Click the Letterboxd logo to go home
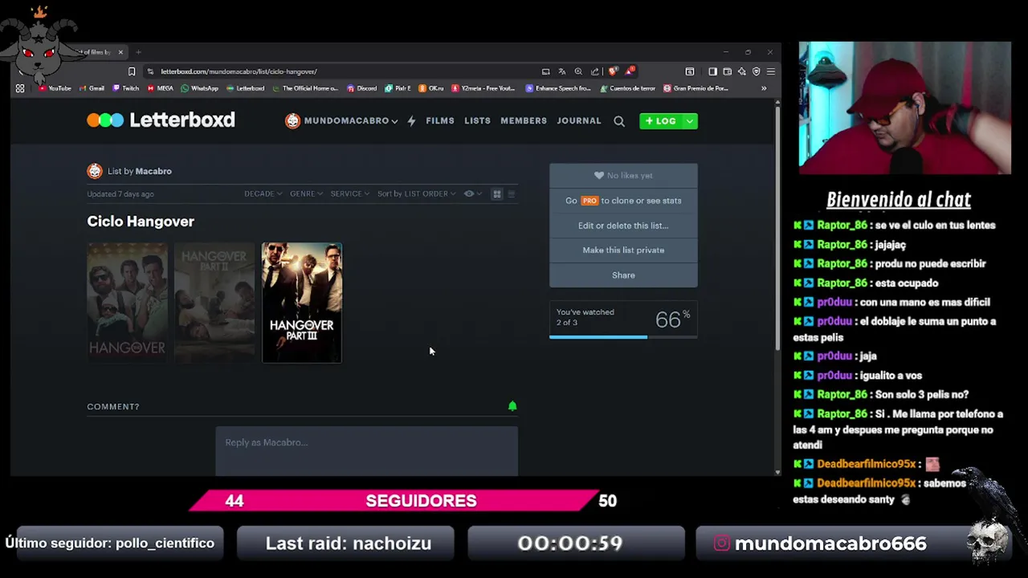This screenshot has height=578, width=1028. (x=161, y=120)
